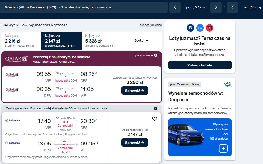Click the Trip.com logo icon

[200, 28]
